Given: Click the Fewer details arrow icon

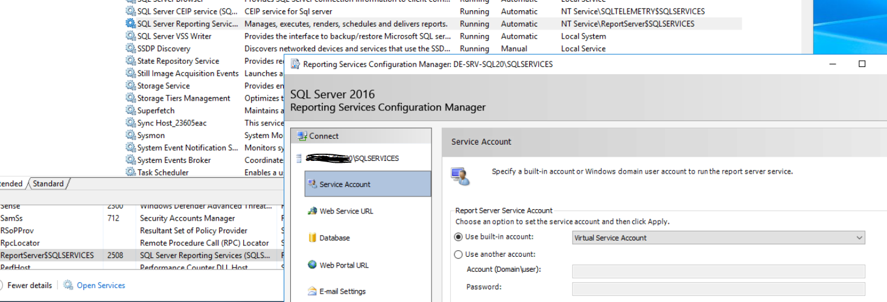Looking at the screenshot, I should pyautogui.click(x=1, y=285).
